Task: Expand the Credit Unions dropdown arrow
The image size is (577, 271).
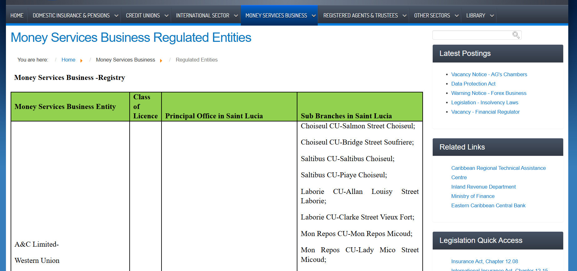Action: [167, 16]
